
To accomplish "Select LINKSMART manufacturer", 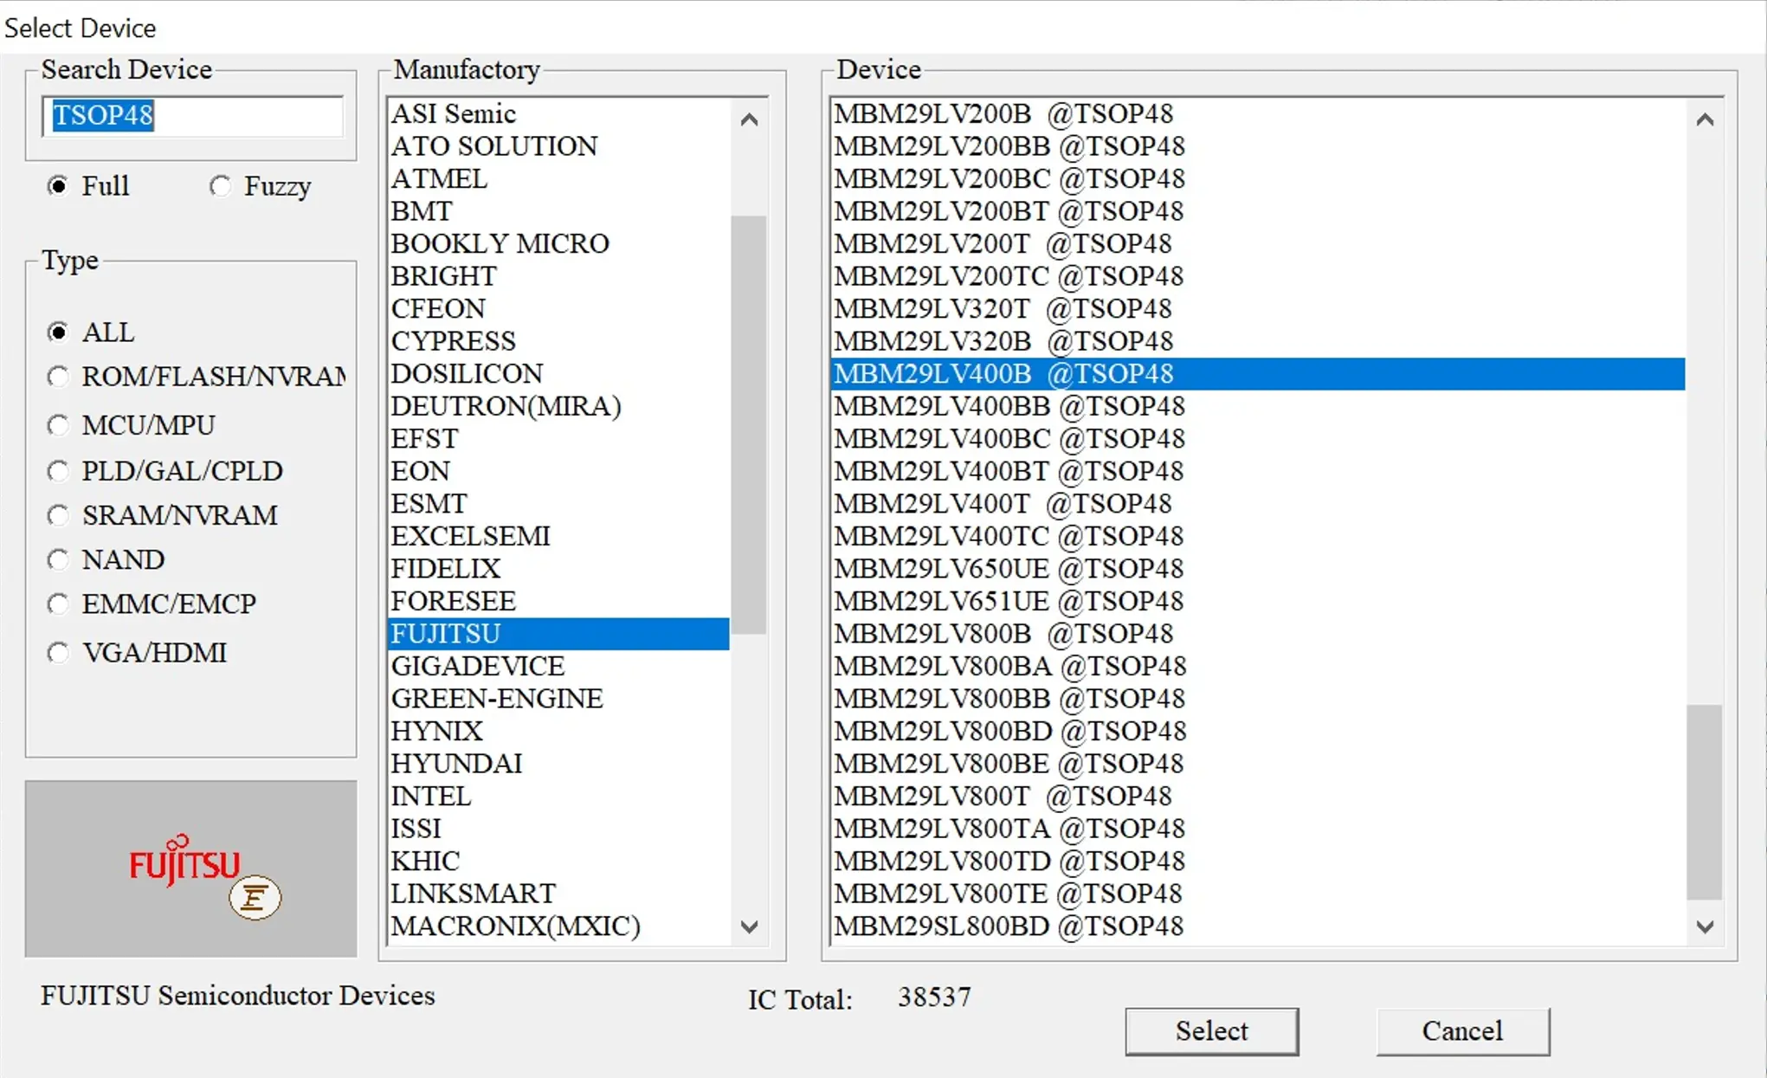I will tap(558, 894).
